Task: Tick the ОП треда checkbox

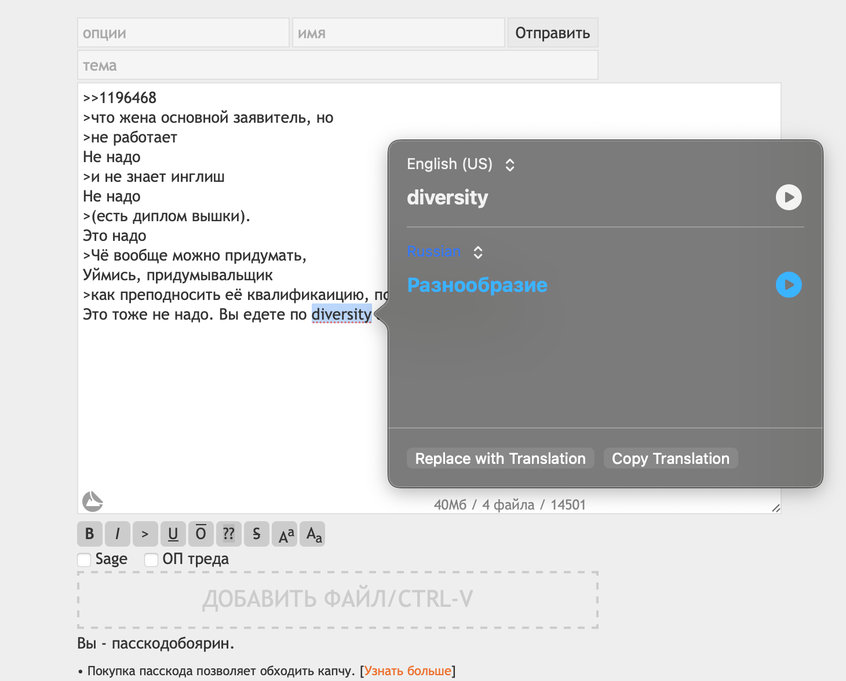Action: click(151, 559)
